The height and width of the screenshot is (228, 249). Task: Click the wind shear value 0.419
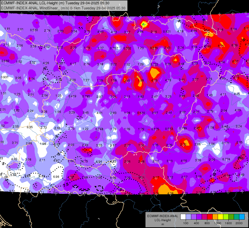[x=72, y=96]
